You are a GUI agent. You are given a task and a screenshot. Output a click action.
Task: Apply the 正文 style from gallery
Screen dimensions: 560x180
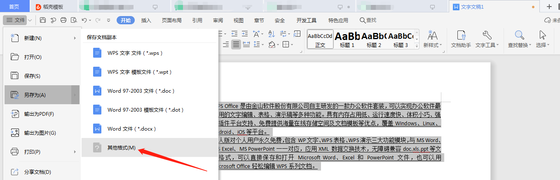click(320, 40)
